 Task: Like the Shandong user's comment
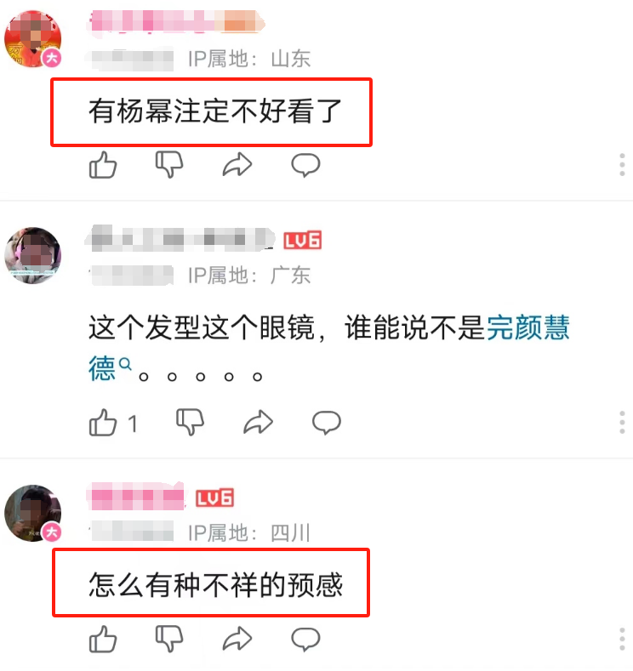pos(103,165)
